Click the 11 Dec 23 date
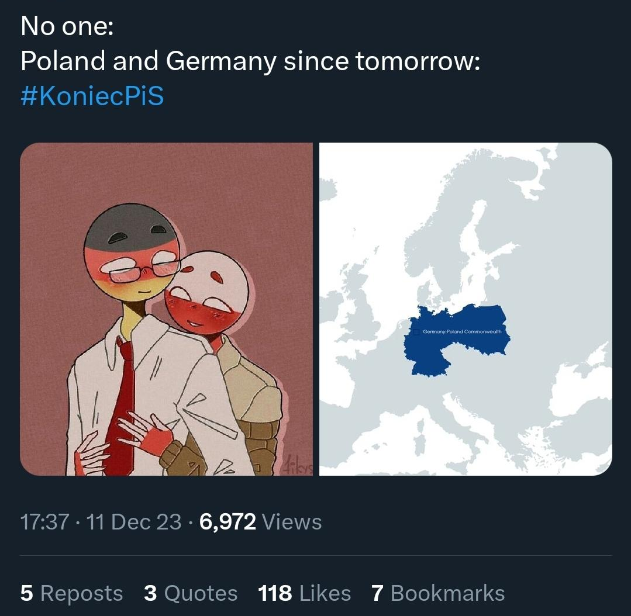The image size is (631, 616). (x=134, y=522)
